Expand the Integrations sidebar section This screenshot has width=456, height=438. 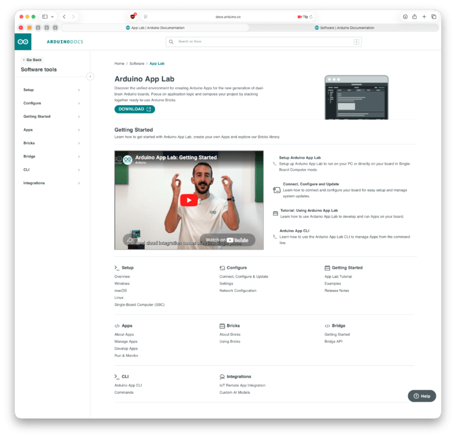(52, 183)
